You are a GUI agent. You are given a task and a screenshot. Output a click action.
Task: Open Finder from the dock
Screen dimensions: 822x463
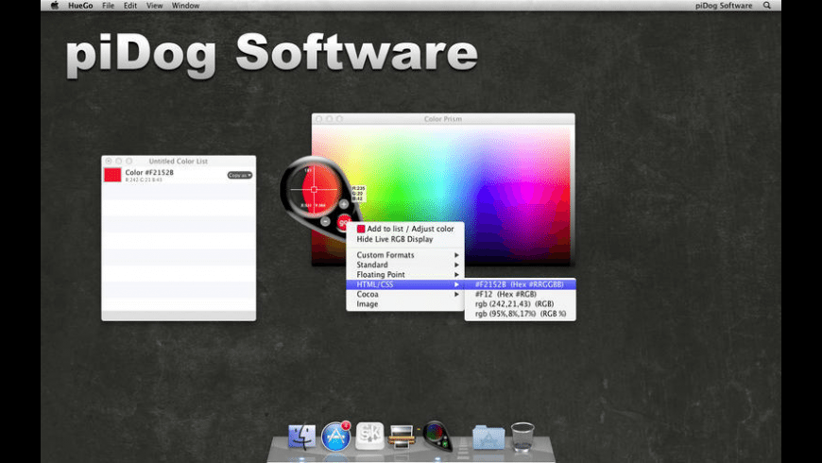302,436
